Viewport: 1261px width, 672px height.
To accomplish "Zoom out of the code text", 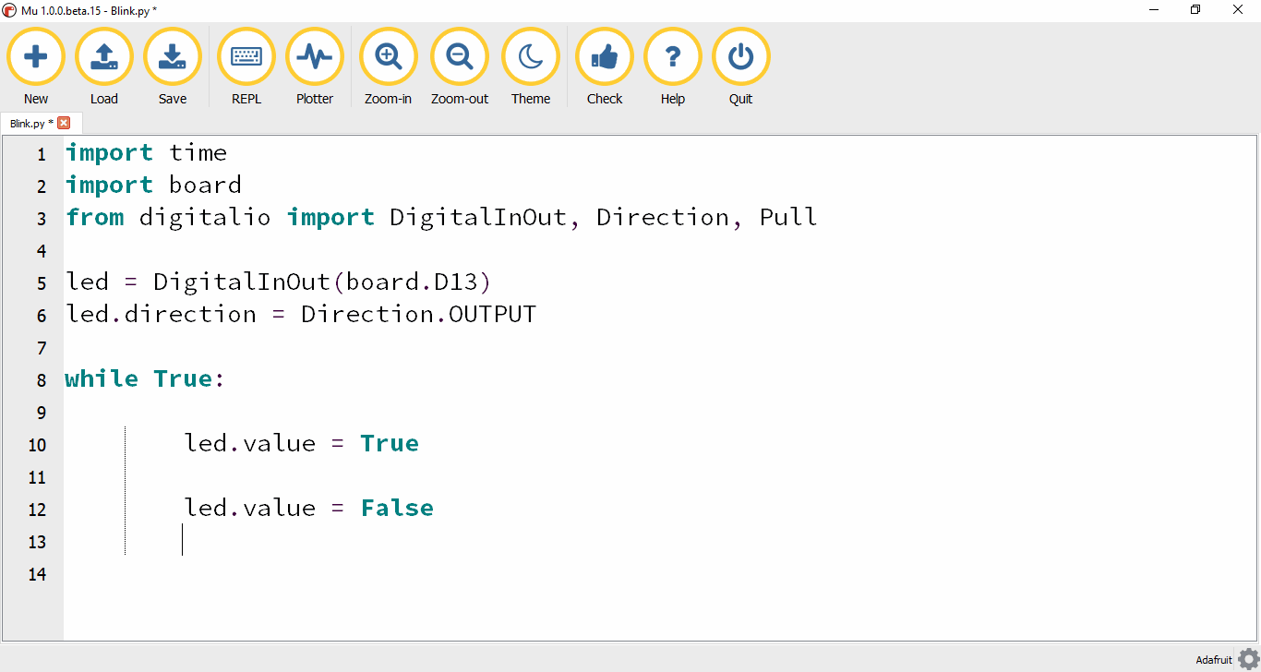I will click(x=459, y=56).
